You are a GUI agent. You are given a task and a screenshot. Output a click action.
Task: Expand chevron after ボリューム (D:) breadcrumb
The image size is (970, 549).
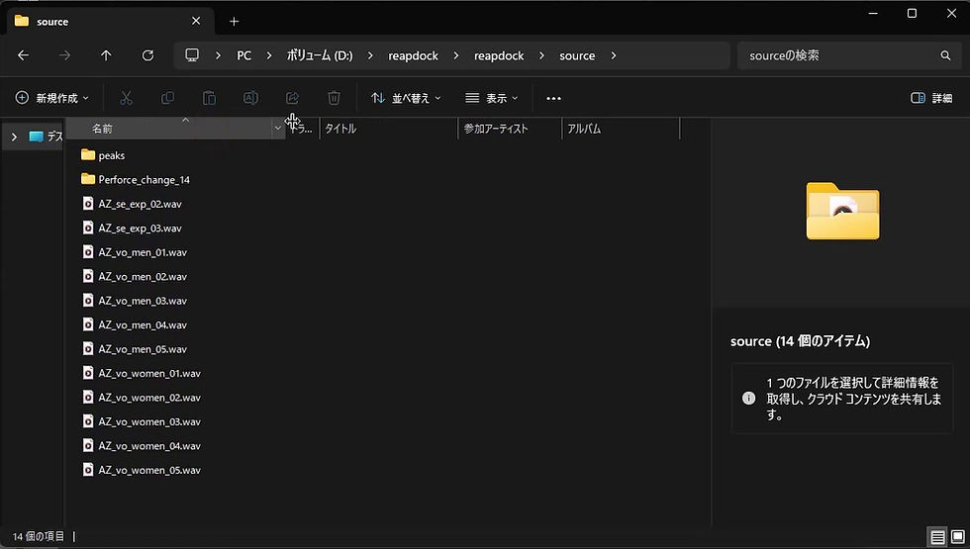[370, 55]
